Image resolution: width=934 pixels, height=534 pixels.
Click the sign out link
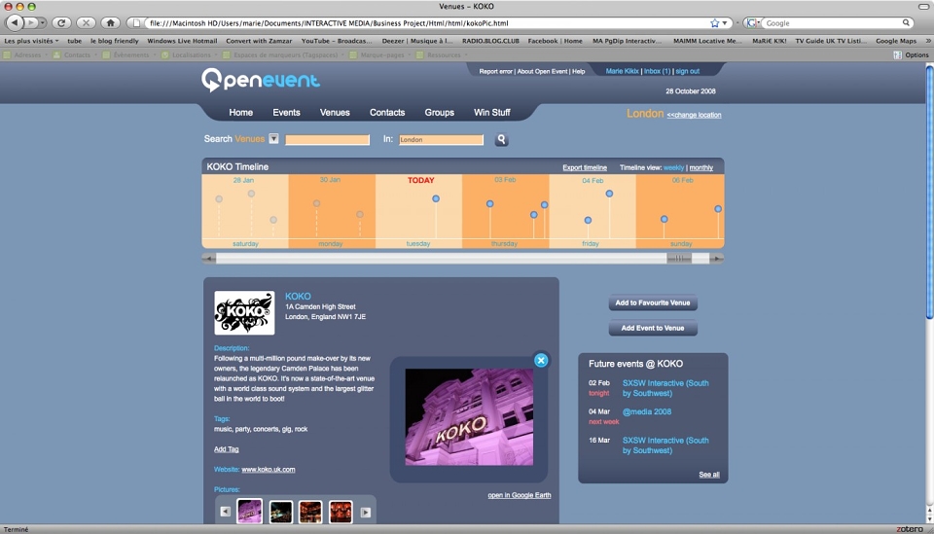(688, 71)
